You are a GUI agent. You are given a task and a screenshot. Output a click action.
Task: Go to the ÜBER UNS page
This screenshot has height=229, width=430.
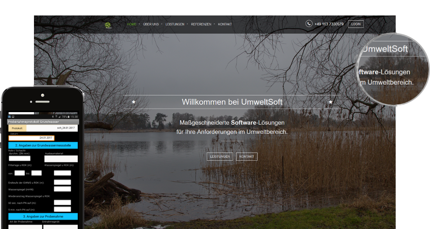click(x=150, y=24)
